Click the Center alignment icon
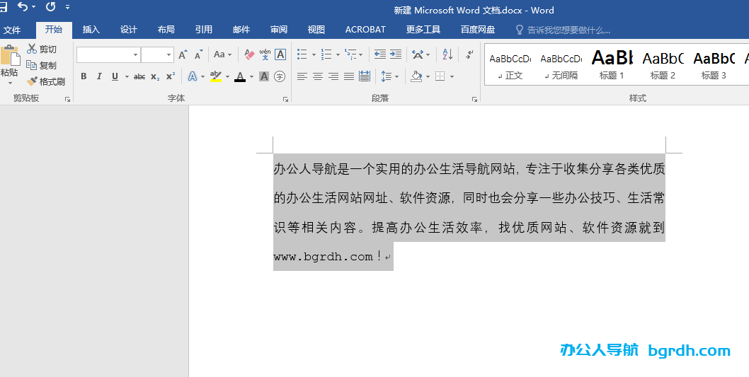This screenshot has width=749, height=377. point(318,76)
